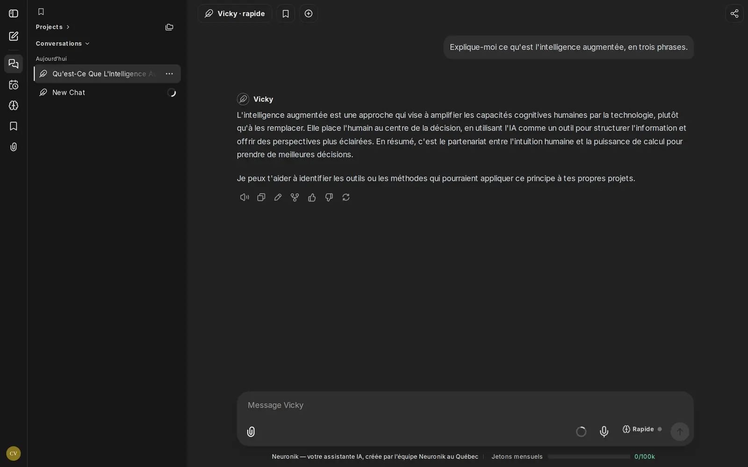
Task: Click the user message bubble about intelligence augmentée
Action: click(568, 47)
